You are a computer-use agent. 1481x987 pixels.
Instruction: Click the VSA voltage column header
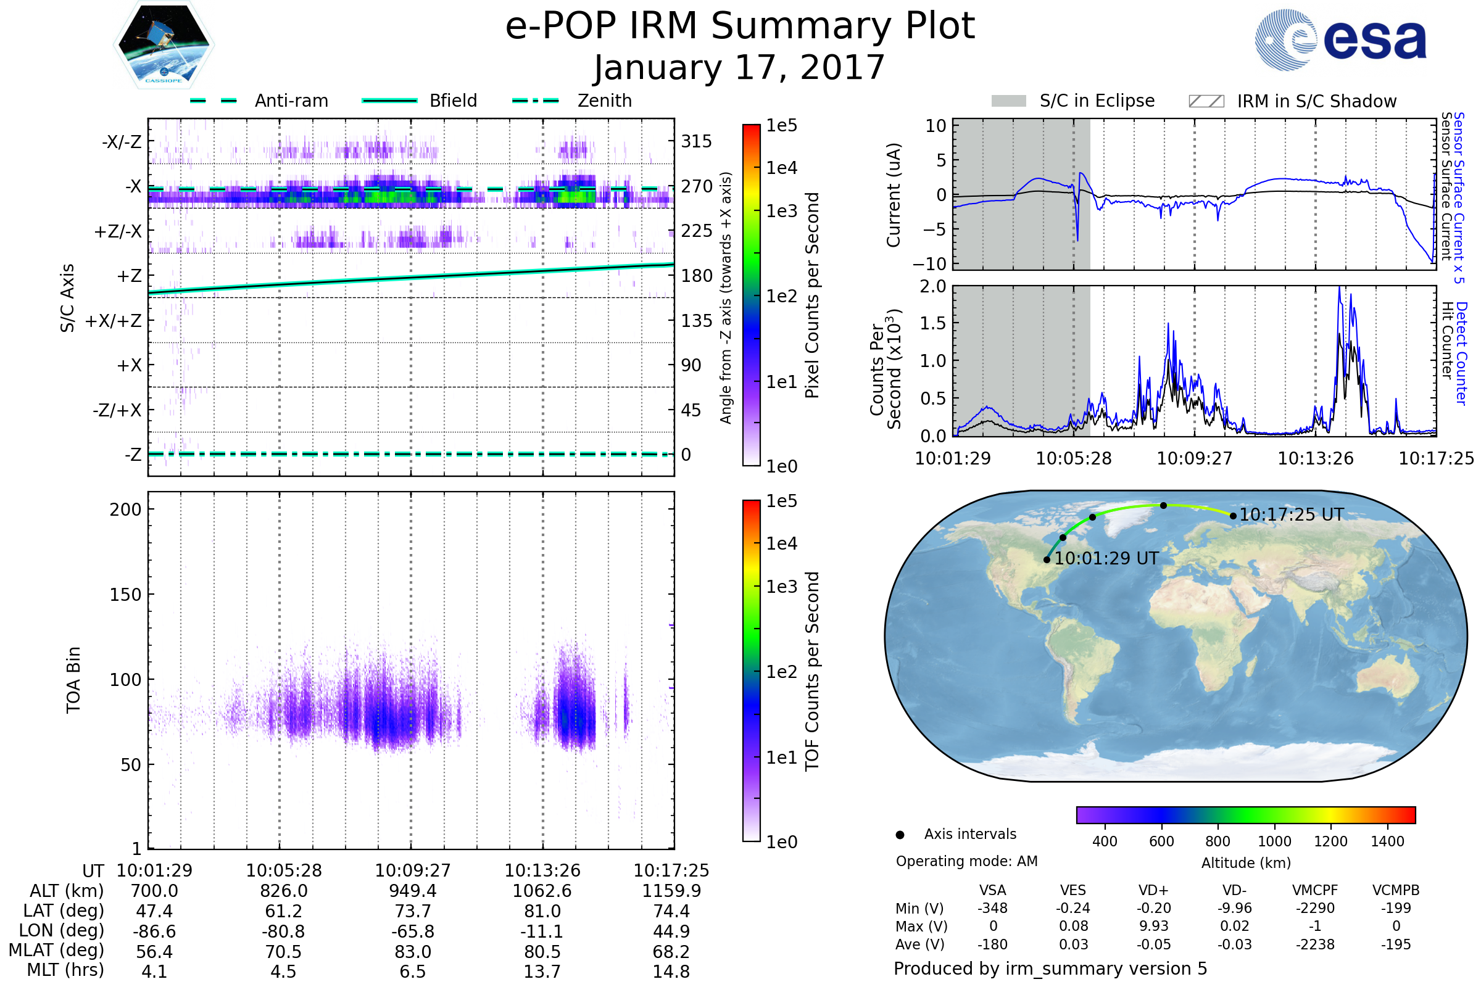tap(992, 890)
